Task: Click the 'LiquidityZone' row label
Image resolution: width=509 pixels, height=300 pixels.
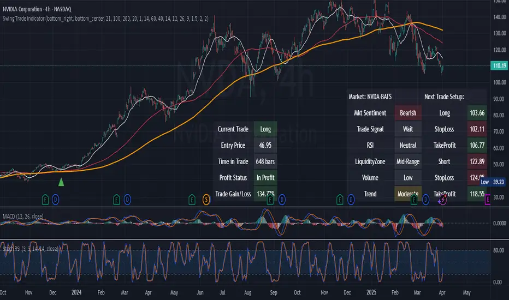Action: 370,161
